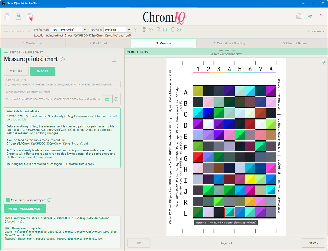Untick the Save measurement report checkbox
Image resolution: width=328 pixels, height=251 pixels.
[x=8, y=200]
